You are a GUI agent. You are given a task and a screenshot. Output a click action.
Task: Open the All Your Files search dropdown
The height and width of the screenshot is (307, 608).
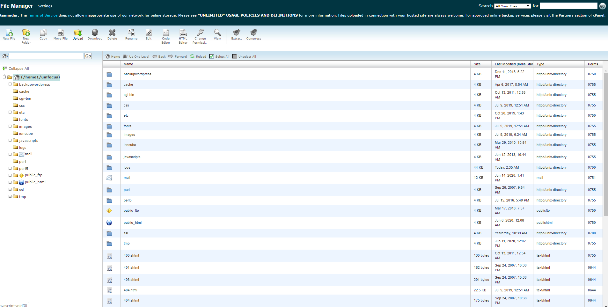(513, 6)
